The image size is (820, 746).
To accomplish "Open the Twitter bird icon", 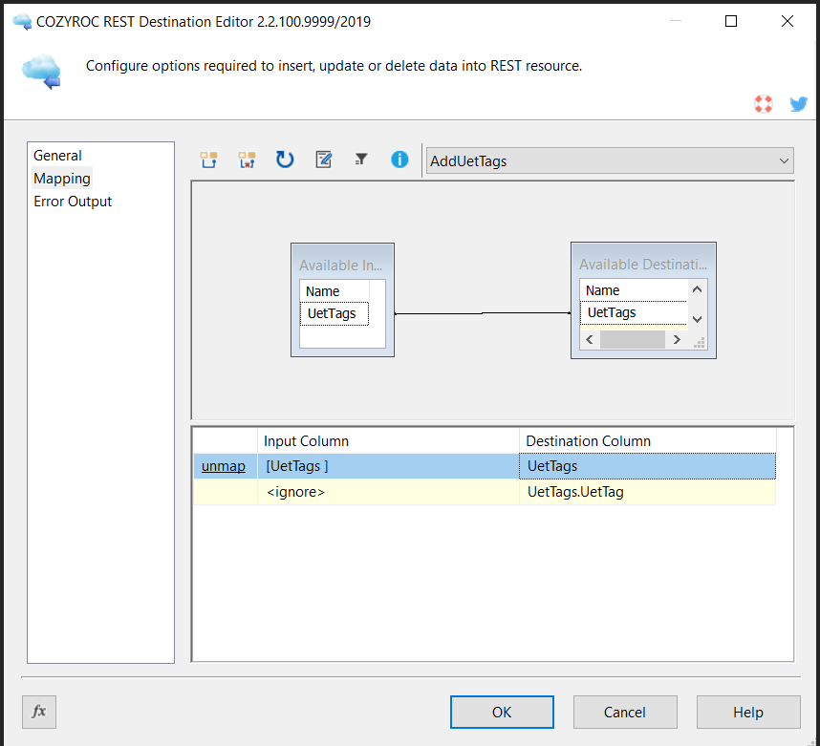I will 799,103.
